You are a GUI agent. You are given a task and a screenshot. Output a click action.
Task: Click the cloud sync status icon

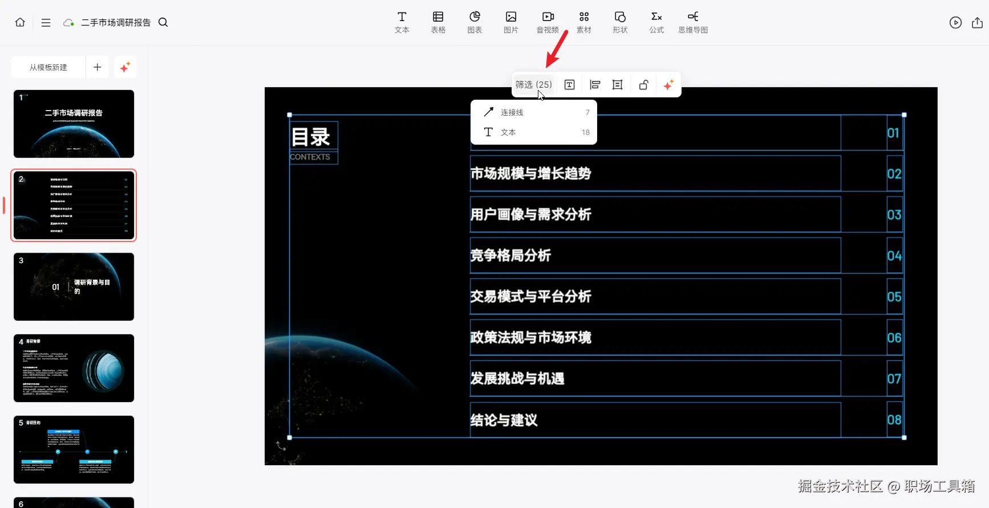[x=68, y=23]
